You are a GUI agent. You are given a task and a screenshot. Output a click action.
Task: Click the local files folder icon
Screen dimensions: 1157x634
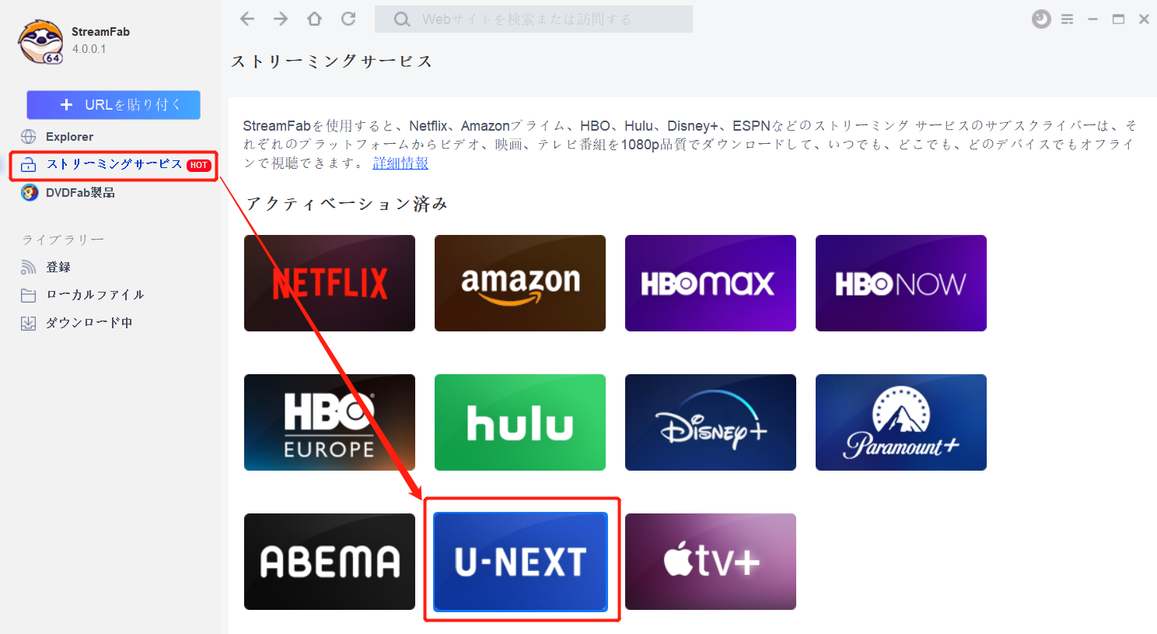click(x=29, y=296)
